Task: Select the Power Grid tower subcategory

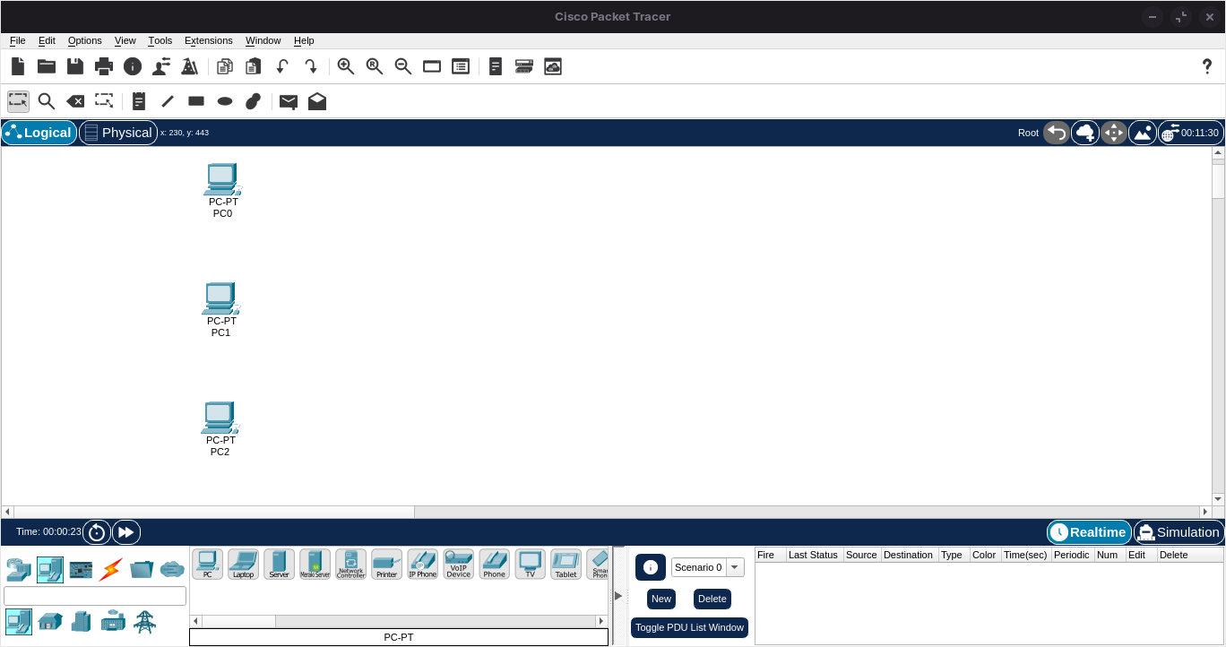Action: (x=144, y=621)
